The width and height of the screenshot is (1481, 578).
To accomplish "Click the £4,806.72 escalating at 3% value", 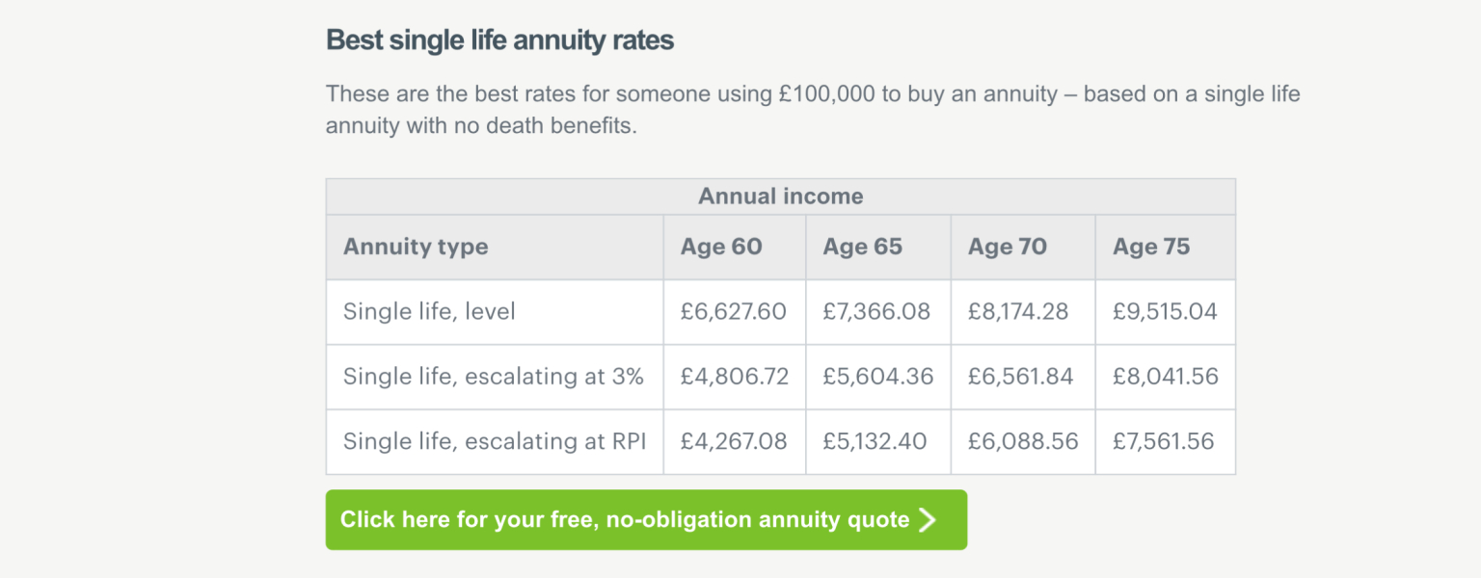I will pos(734,377).
